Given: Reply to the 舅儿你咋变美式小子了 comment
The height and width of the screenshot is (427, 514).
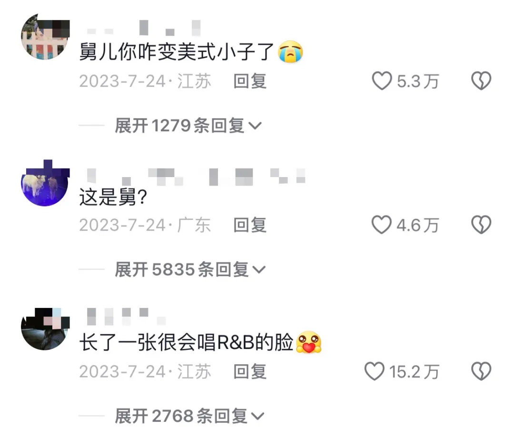Looking at the screenshot, I should click(x=250, y=81).
